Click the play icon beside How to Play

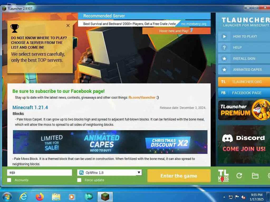tap(224, 36)
